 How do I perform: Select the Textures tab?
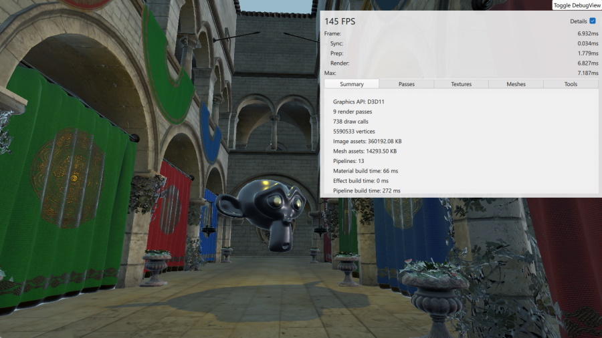point(461,84)
